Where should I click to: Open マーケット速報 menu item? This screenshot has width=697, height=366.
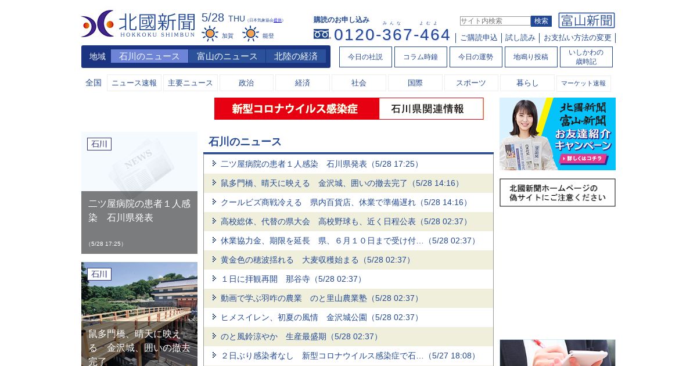(x=584, y=83)
